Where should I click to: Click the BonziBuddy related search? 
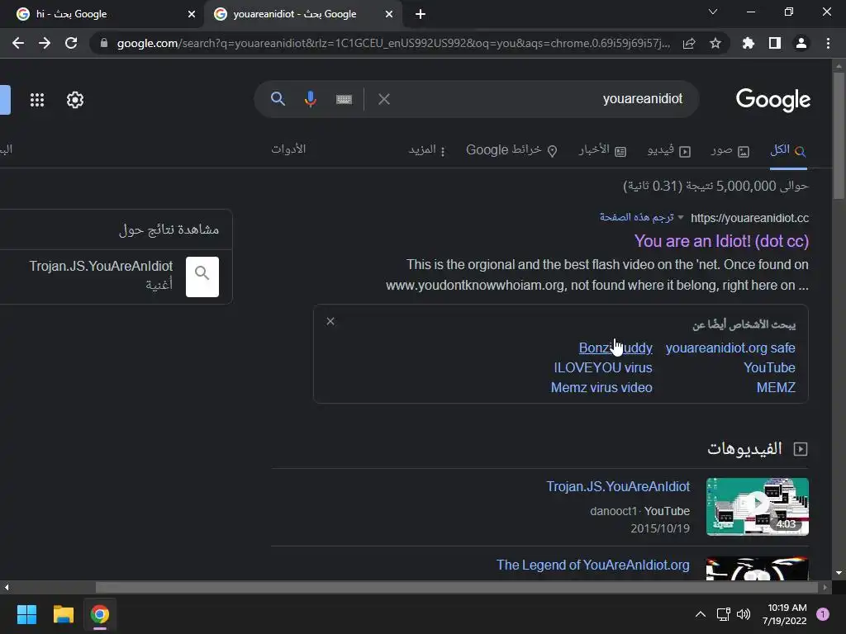click(x=615, y=348)
